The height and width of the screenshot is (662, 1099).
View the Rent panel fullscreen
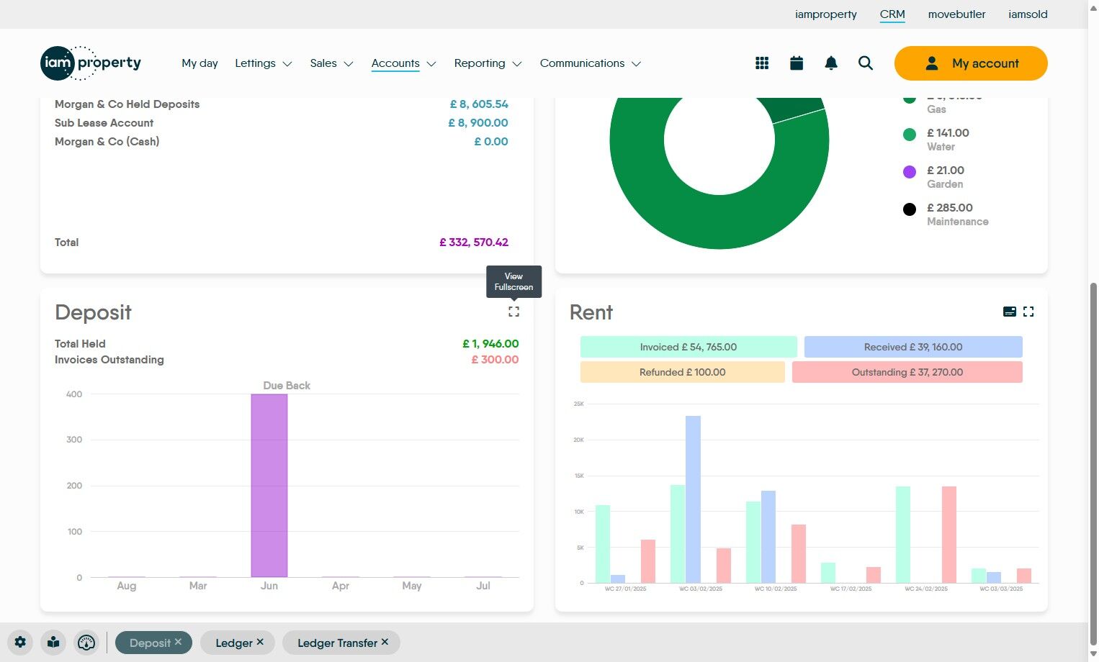pos(1028,312)
